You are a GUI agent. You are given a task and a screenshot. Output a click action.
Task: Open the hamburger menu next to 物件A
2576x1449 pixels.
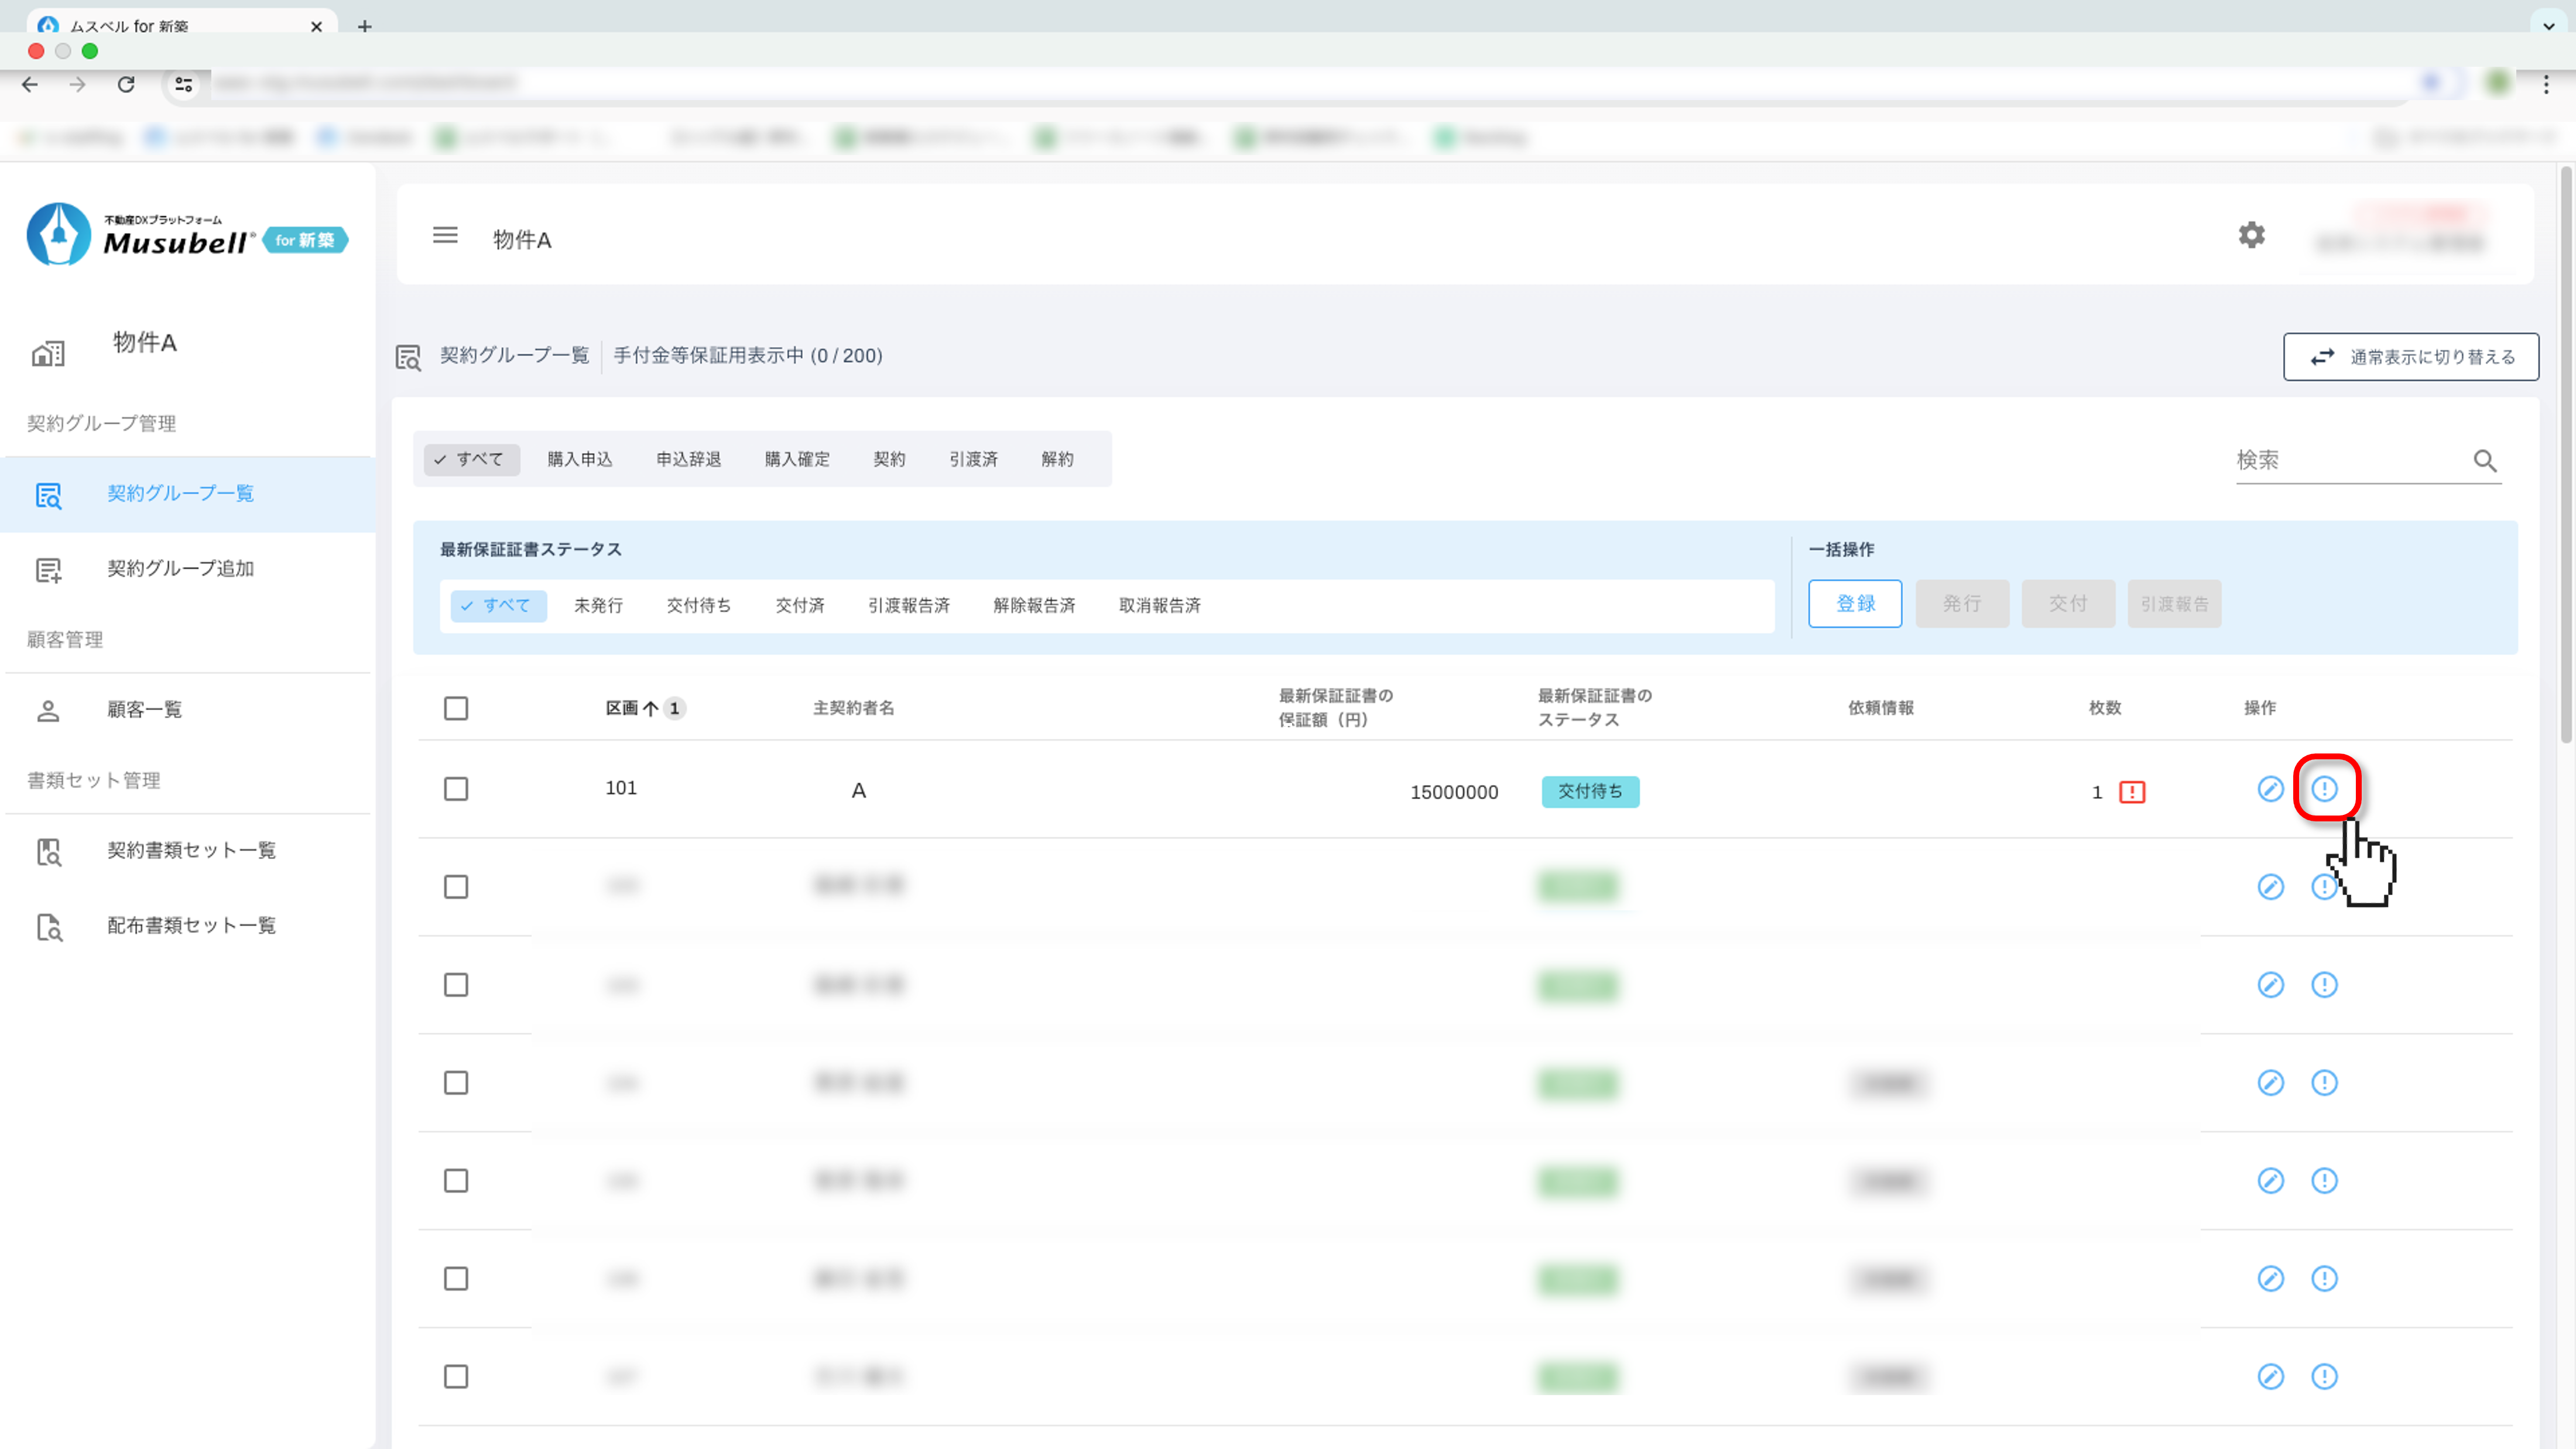pyautogui.click(x=445, y=236)
